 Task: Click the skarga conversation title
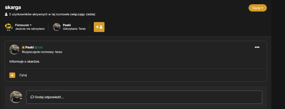[13, 8]
